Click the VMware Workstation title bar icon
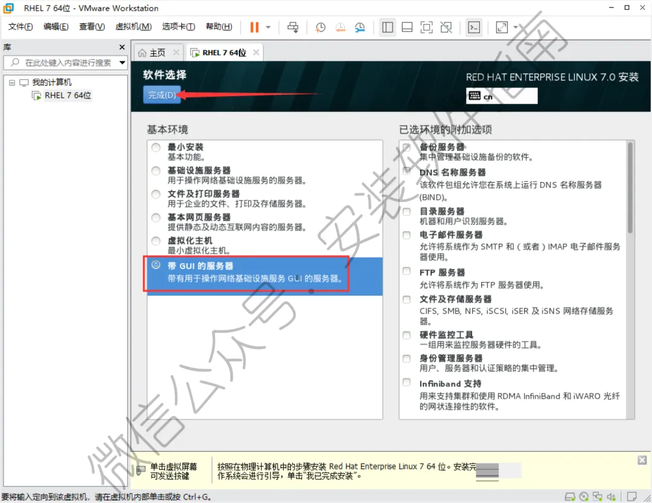The width and height of the screenshot is (652, 503). (8, 8)
